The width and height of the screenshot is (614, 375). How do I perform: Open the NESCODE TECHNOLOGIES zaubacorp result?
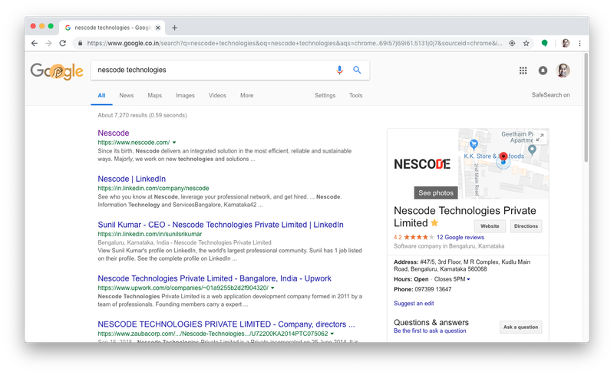(226, 324)
